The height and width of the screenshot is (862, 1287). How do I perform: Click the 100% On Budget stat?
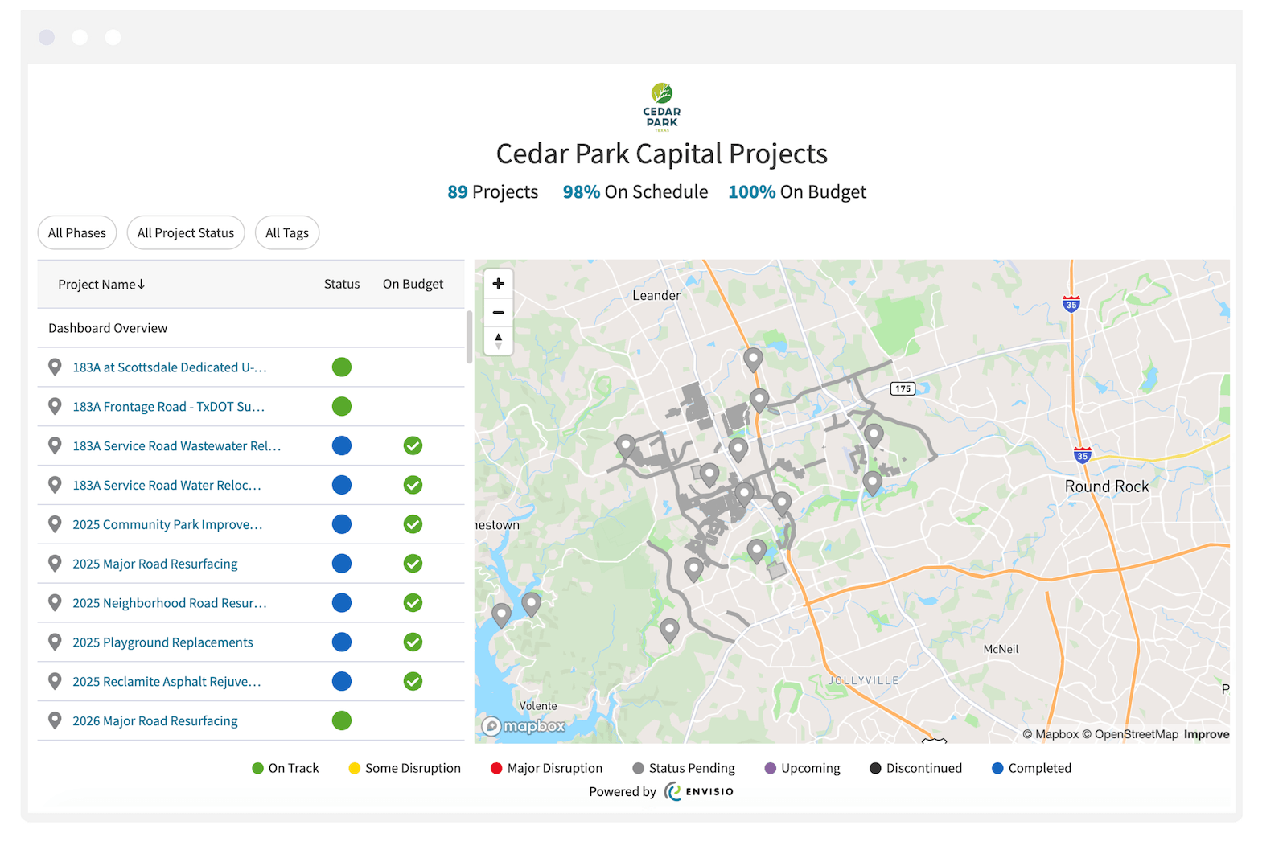(x=797, y=192)
